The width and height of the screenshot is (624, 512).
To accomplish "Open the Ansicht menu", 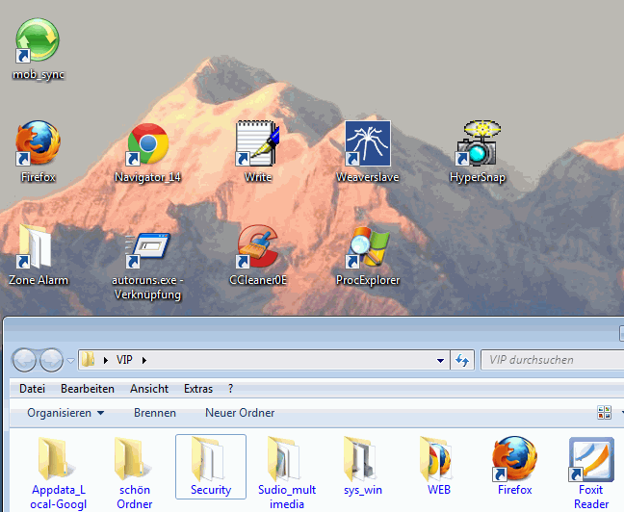I will 149,389.
